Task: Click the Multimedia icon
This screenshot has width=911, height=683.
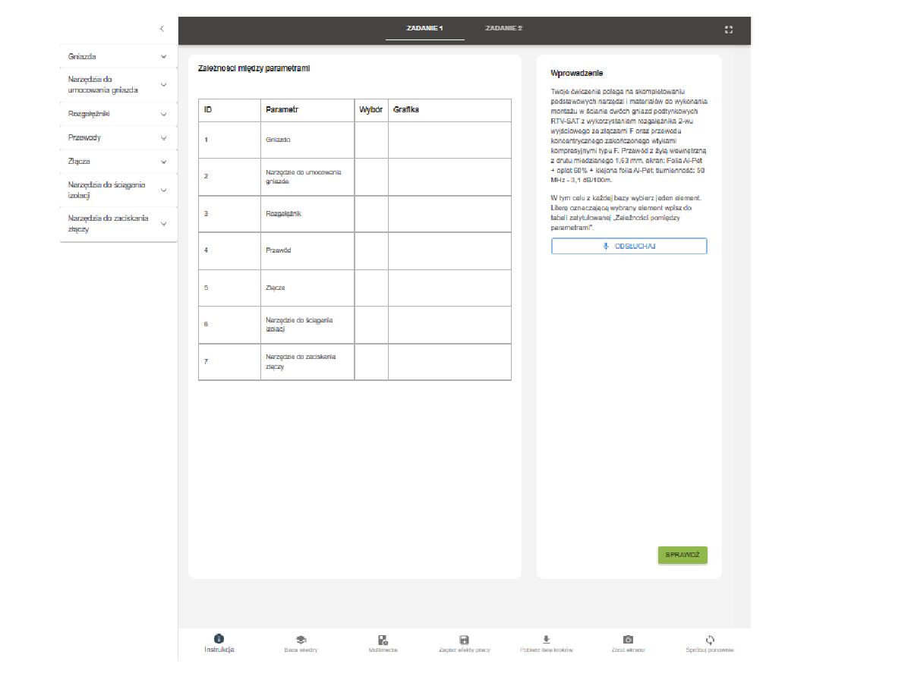Action: [383, 640]
